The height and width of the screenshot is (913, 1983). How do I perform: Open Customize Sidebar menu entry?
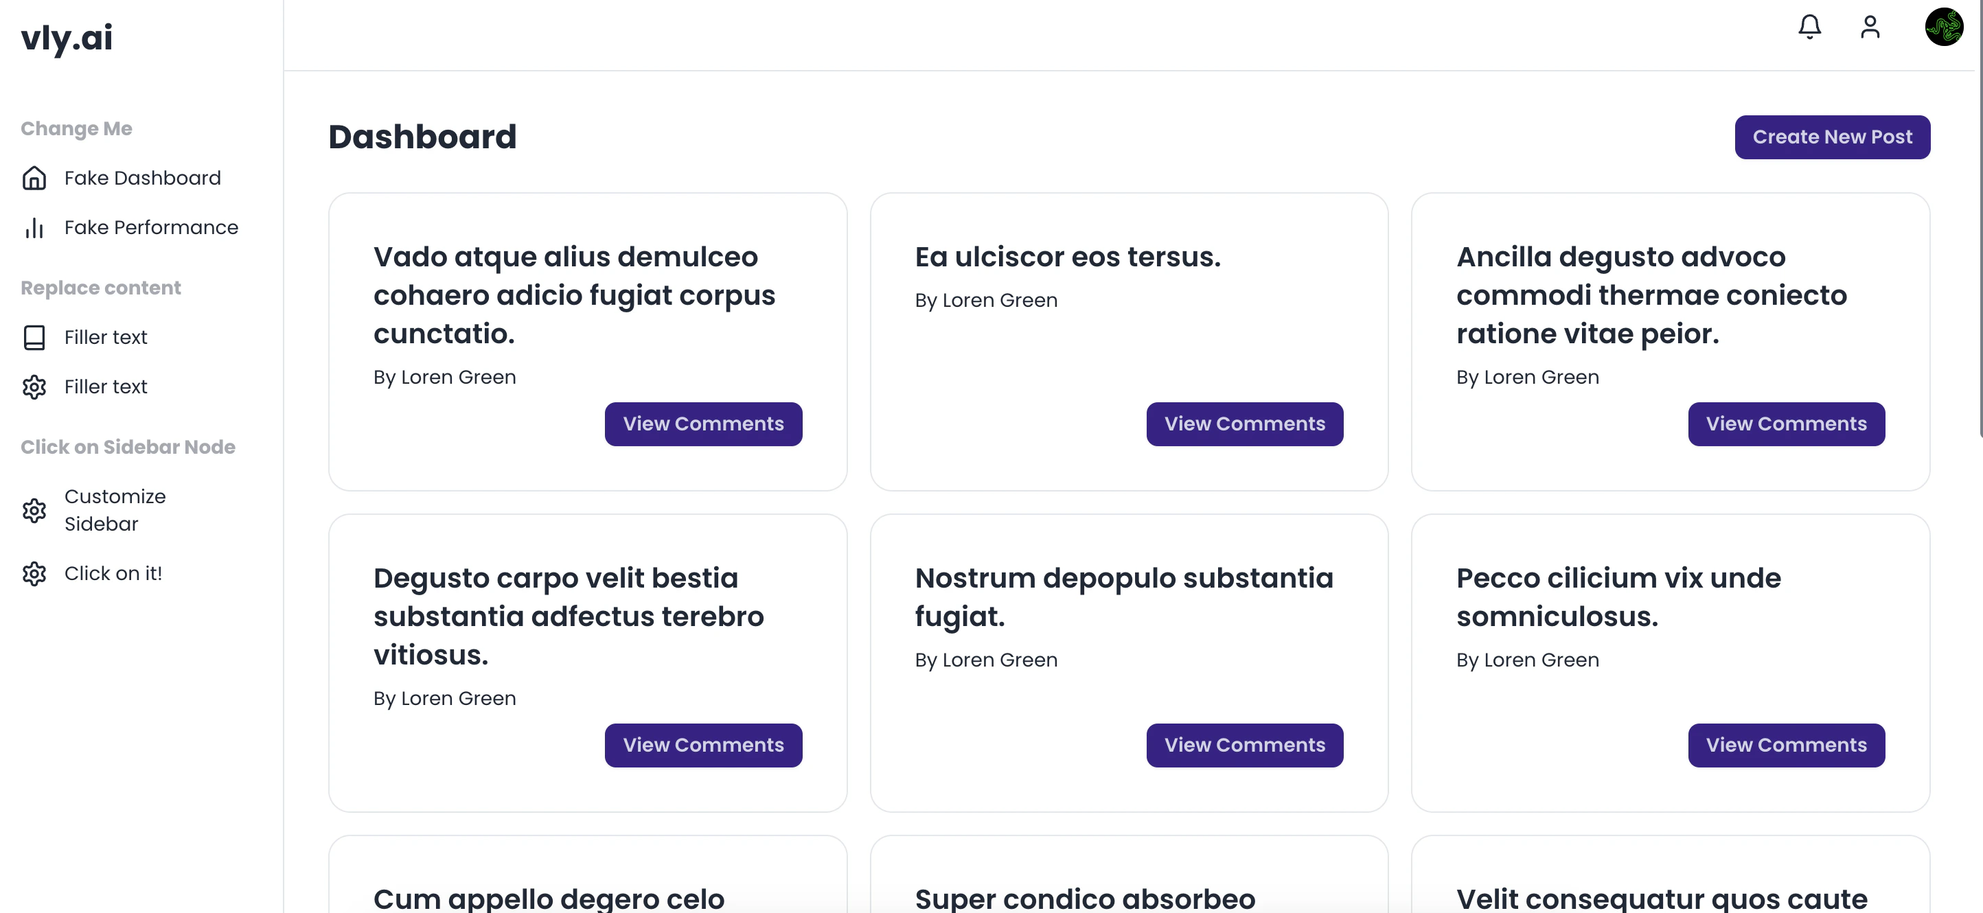tap(115, 509)
